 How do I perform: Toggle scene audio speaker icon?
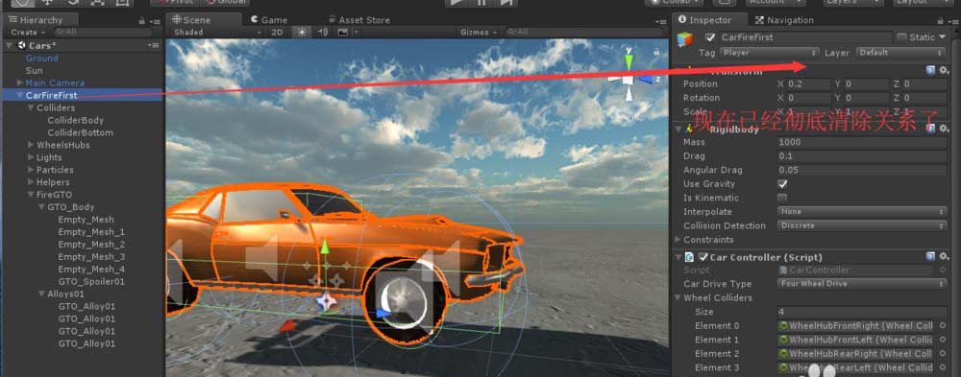tap(322, 33)
